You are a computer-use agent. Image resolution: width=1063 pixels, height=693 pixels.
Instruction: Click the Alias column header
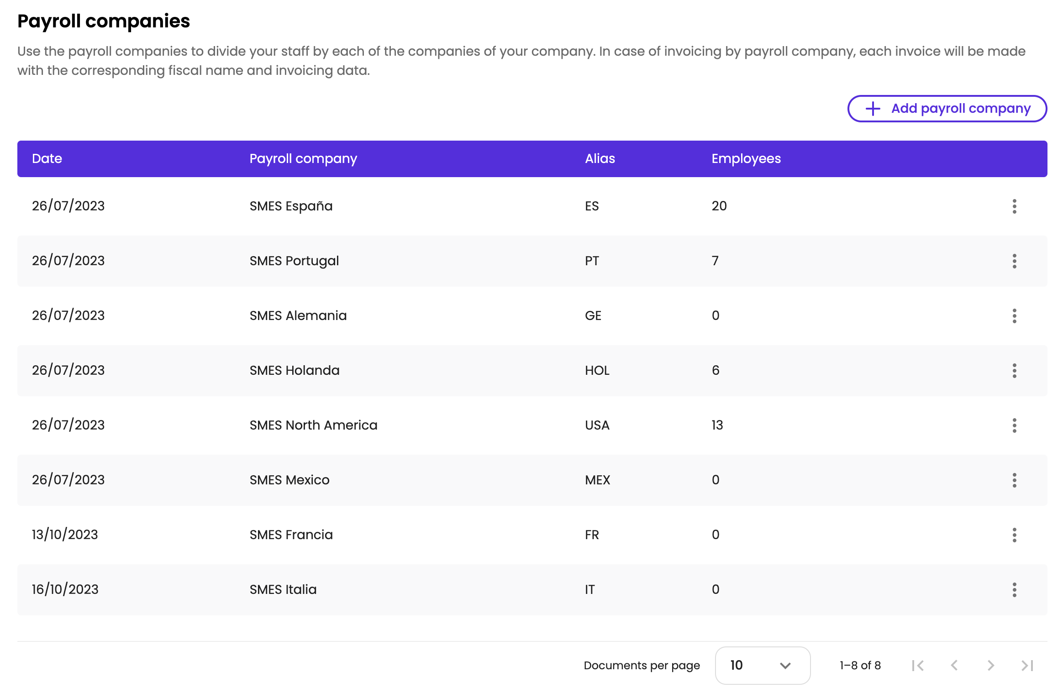tap(600, 159)
